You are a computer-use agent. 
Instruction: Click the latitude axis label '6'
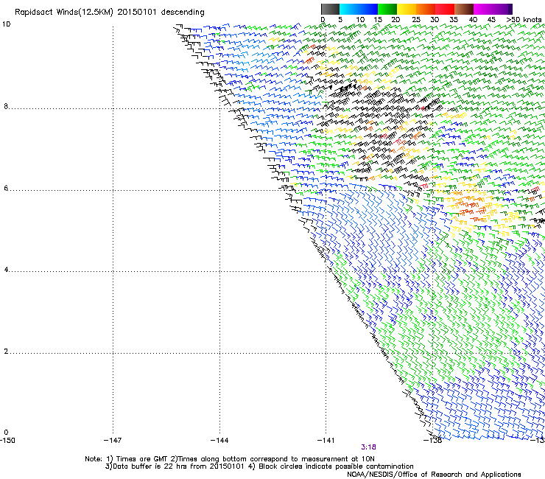(x=6, y=188)
